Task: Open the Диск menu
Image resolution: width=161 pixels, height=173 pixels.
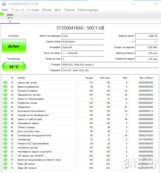Action: pyautogui.click(x=58, y=10)
